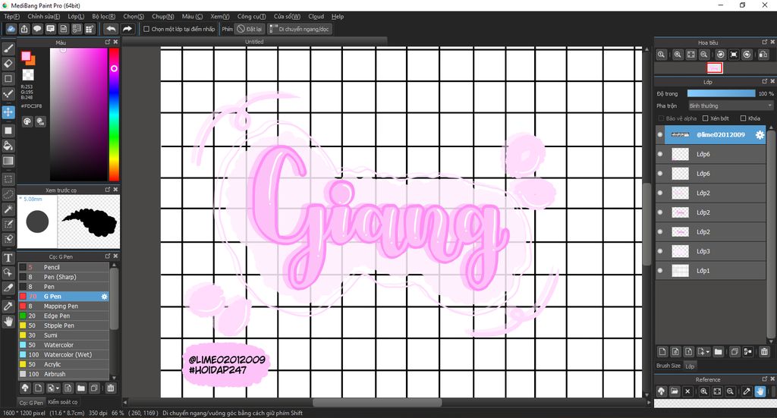Click the transparent color swatch
The height and width of the screenshot is (418, 777).
coord(28,75)
